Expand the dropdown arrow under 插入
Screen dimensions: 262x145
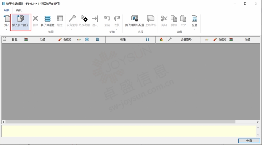[7, 29]
